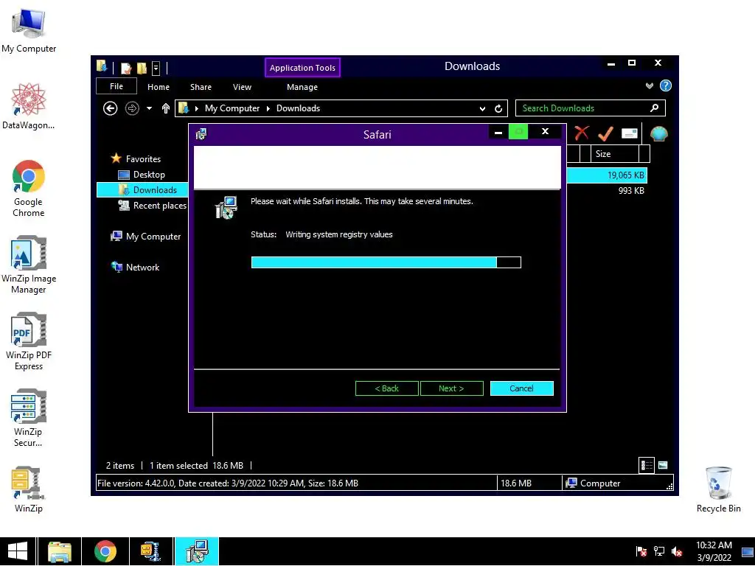Image resolution: width=755 pixels, height=566 pixels.
Task: Click the Forward navigation arrow
Action: coord(132,108)
